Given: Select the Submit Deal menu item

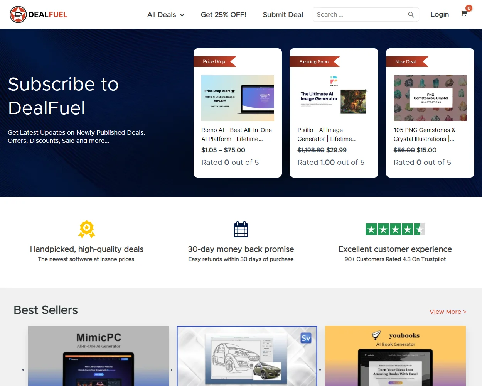Looking at the screenshot, I should pos(283,14).
